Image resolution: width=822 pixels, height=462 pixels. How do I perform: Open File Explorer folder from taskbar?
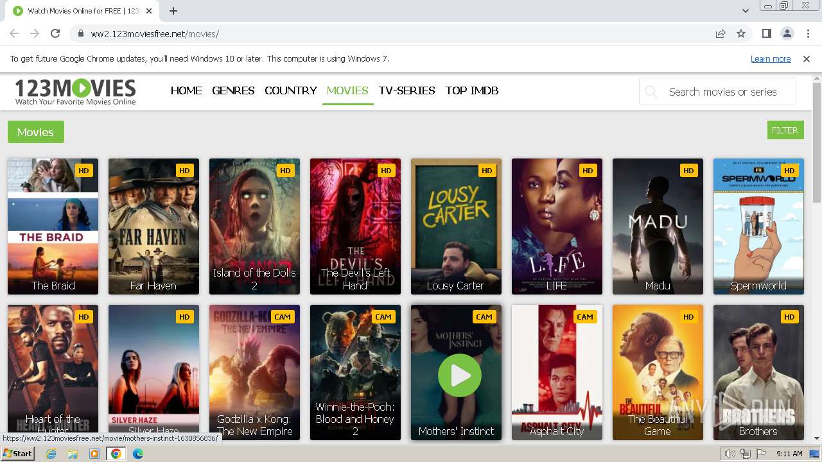pyautogui.click(x=73, y=454)
